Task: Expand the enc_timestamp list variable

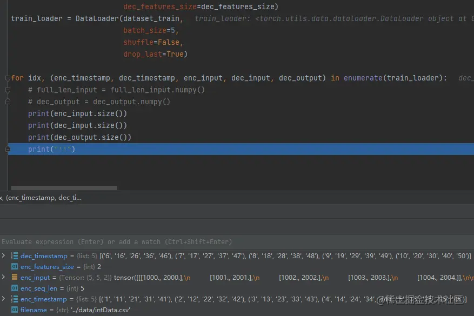Action: pos(3,299)
